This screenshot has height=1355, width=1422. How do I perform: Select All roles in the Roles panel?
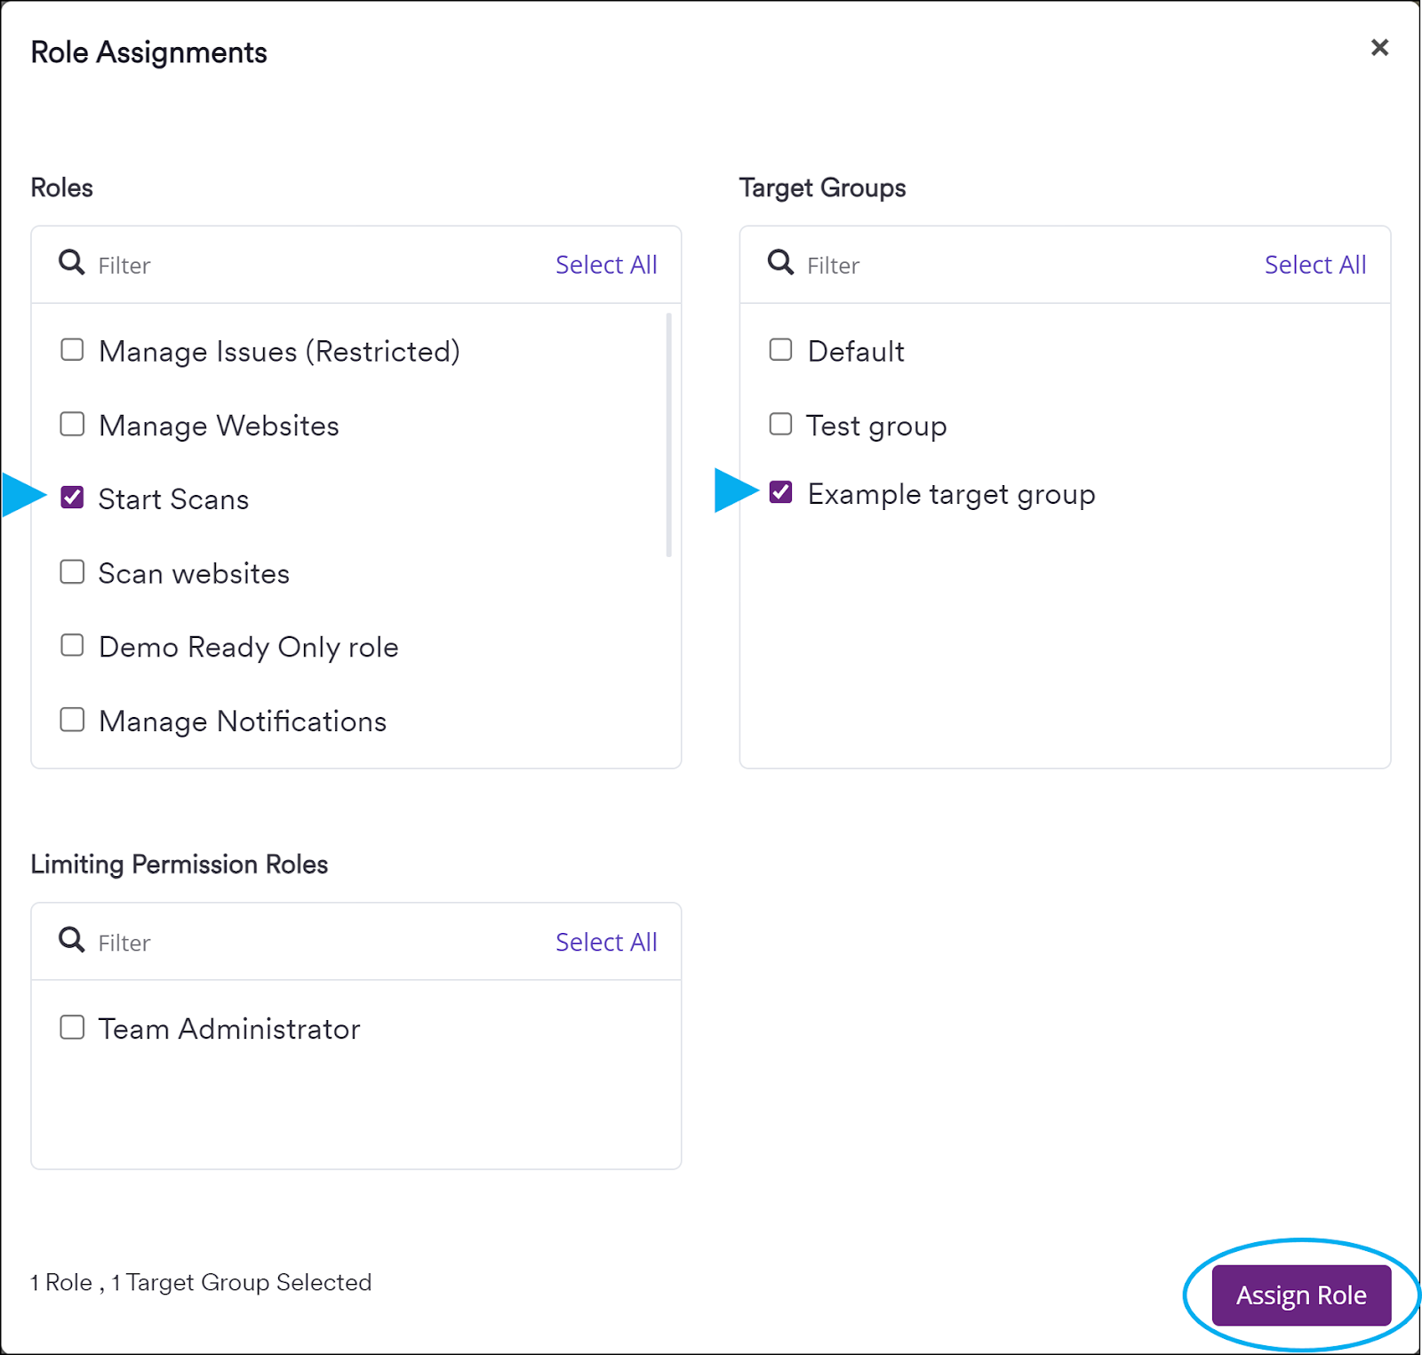click(x=606, y=264)
